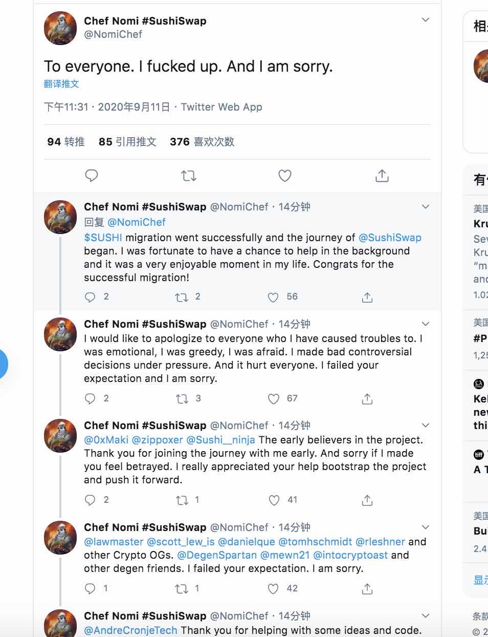Open options chevron on 'other Crypto OGs' tweet
Screen dimensions: 488x637
425,527
